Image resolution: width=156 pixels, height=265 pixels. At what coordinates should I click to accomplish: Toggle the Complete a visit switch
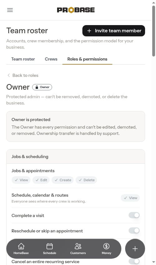(134, 215)
